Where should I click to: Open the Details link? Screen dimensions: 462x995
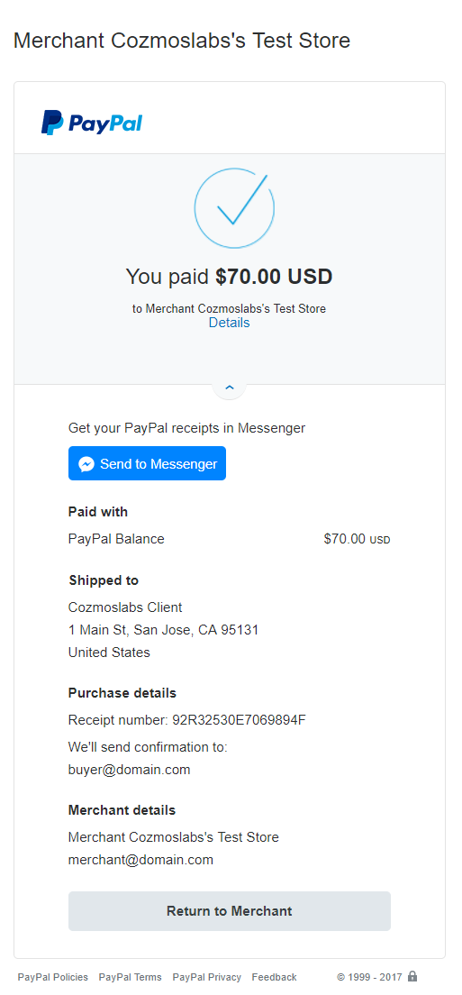tap(230, 323)
